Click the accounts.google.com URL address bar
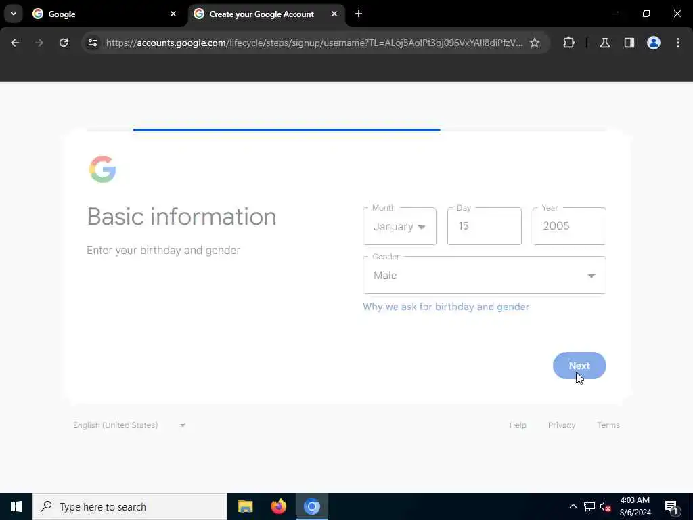693x520 pixels. click(314, 43)
